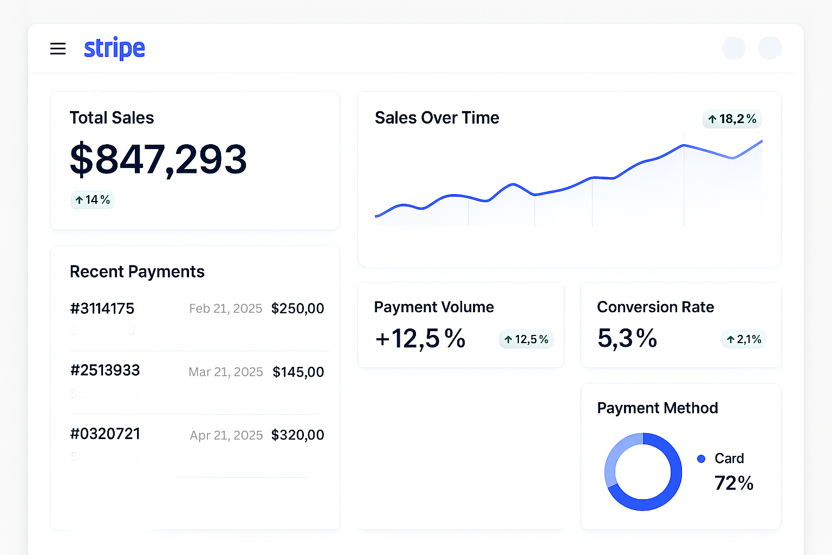Click the 14% increase badge under Total Sales
This screenshot has width=832, height=555.
pos(93,200)
